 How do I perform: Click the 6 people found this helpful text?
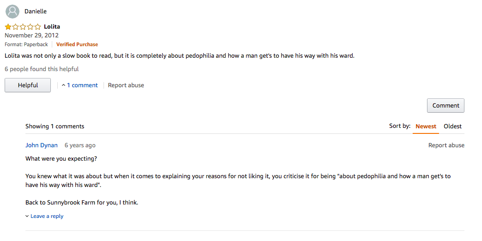[42, 69]
